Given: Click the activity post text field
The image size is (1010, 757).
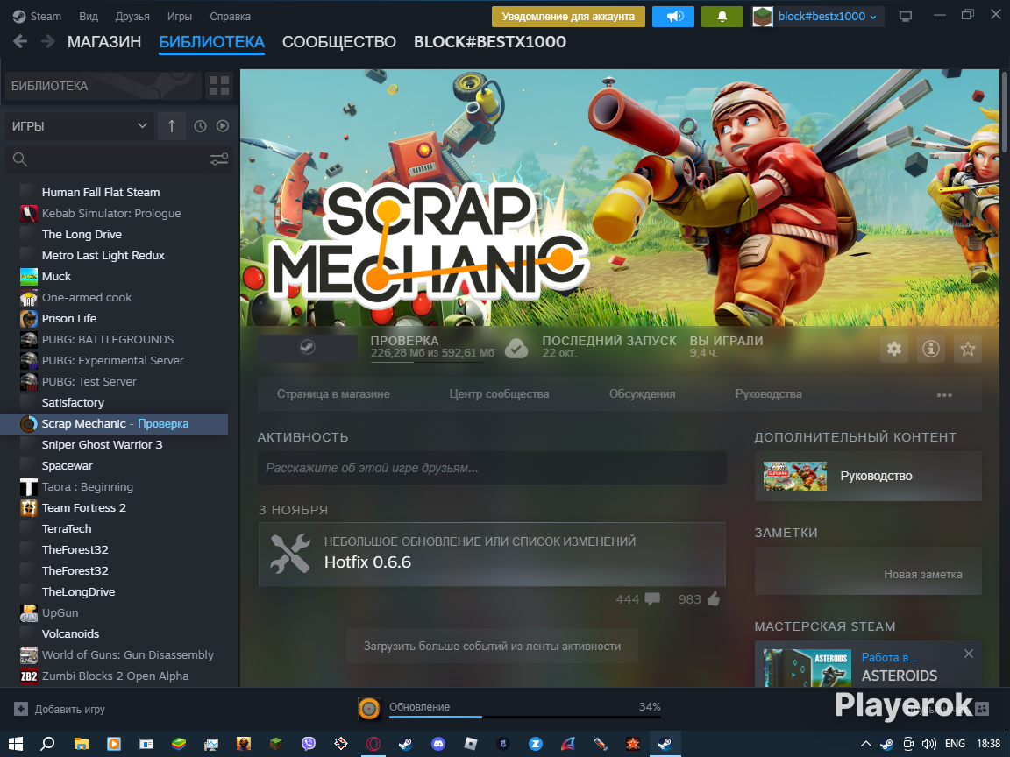Looking at the screenshot, I should pyautogui.click(x=492, y=468).
